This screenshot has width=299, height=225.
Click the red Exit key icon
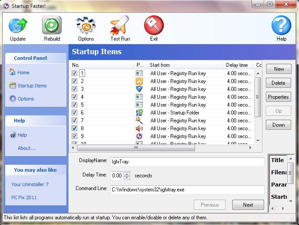pyautogui.click(x=154, y=25)
